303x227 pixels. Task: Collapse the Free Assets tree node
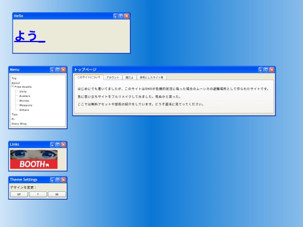pos(12,86)
